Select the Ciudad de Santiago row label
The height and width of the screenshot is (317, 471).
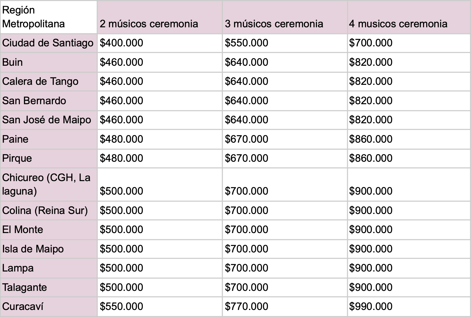tap(49, 43)
